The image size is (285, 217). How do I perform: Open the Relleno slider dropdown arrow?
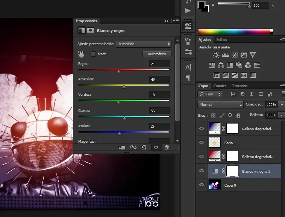pyautogui.click(x=282, y=115)
